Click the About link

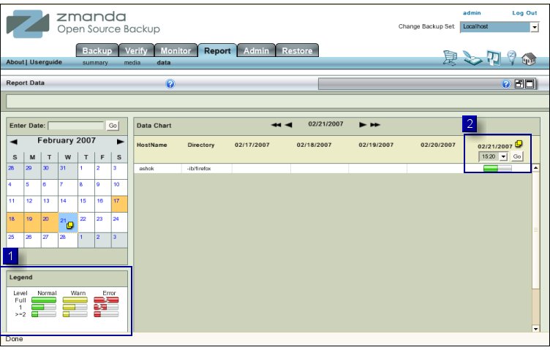[15, 62]
